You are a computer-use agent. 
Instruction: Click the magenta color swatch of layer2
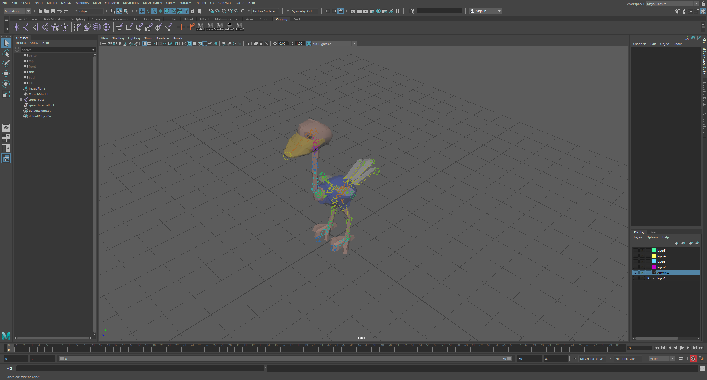coord(654,267)
